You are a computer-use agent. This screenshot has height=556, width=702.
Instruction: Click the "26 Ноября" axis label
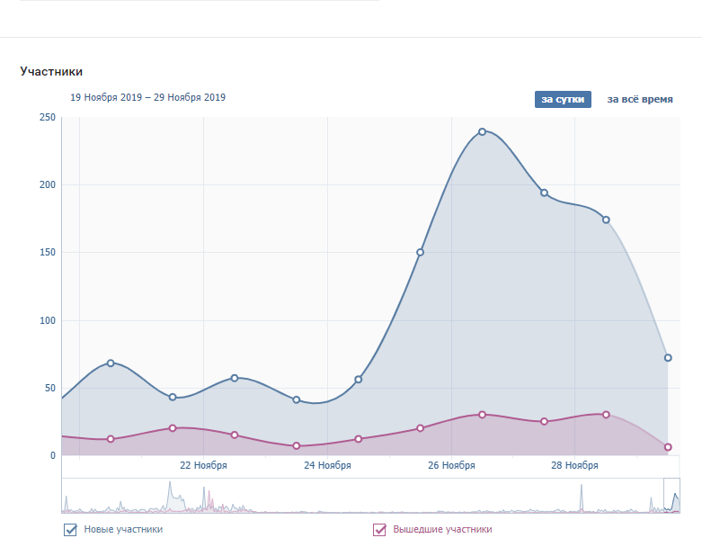[451, 465]
